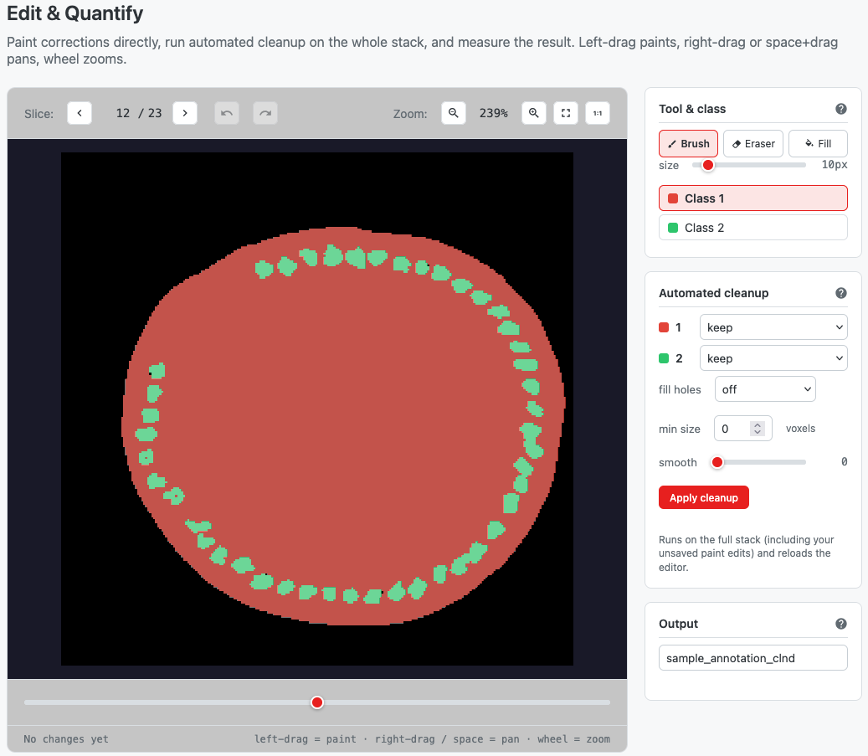Increment the min size stepper
The image size is (868, 756).
coord(758,424)
